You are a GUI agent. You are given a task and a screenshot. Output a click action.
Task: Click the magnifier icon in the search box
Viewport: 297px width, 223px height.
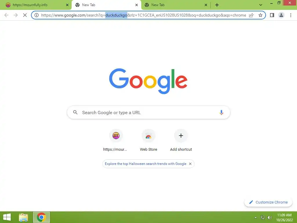tap(75, 112)
